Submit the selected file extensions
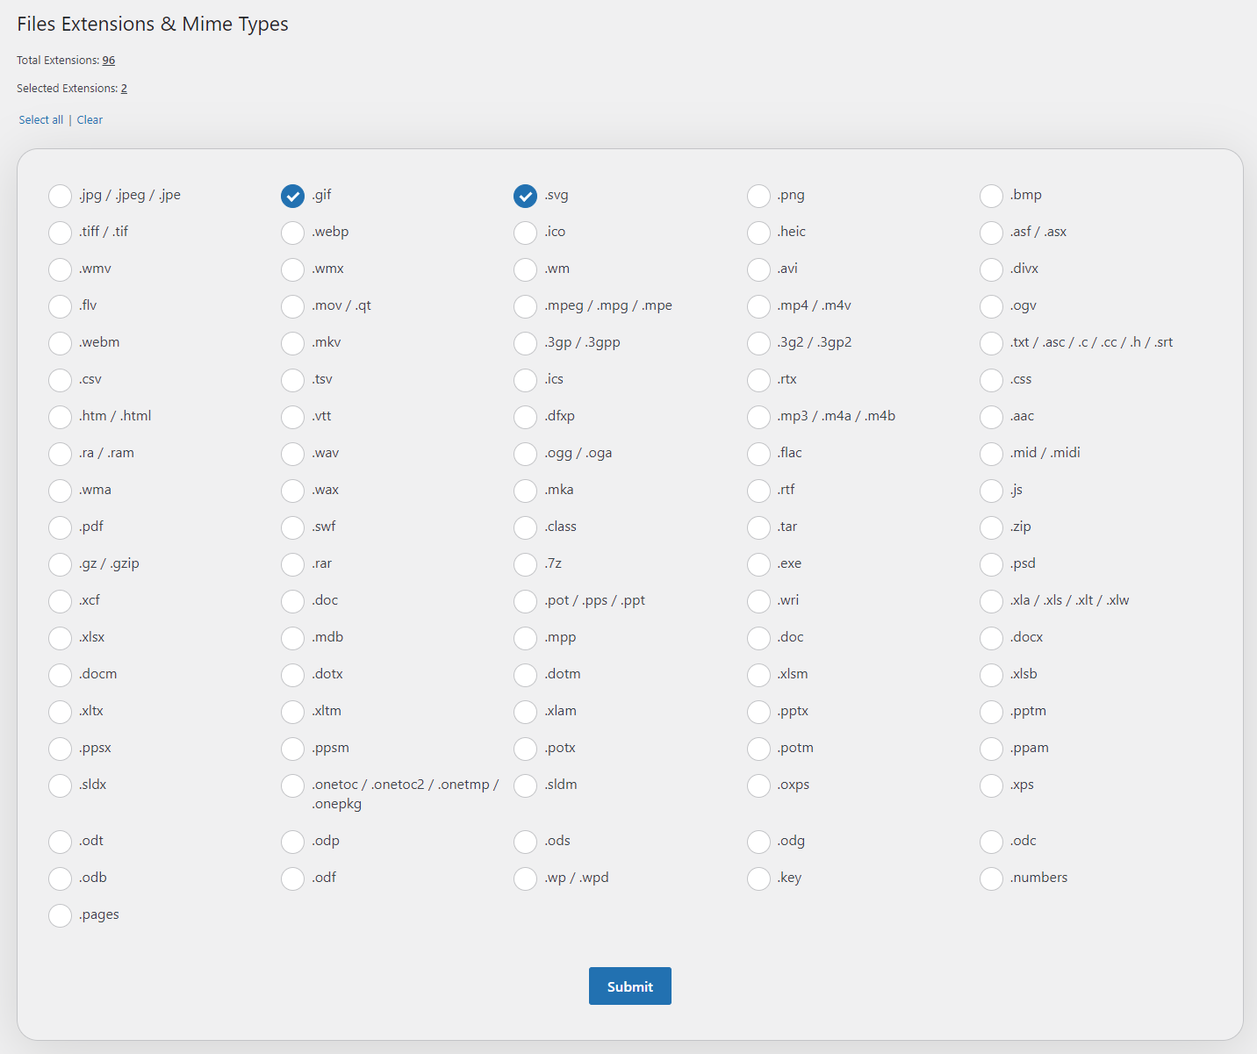The width and height of the screenshot is (1257, 1054). point(630,986)
